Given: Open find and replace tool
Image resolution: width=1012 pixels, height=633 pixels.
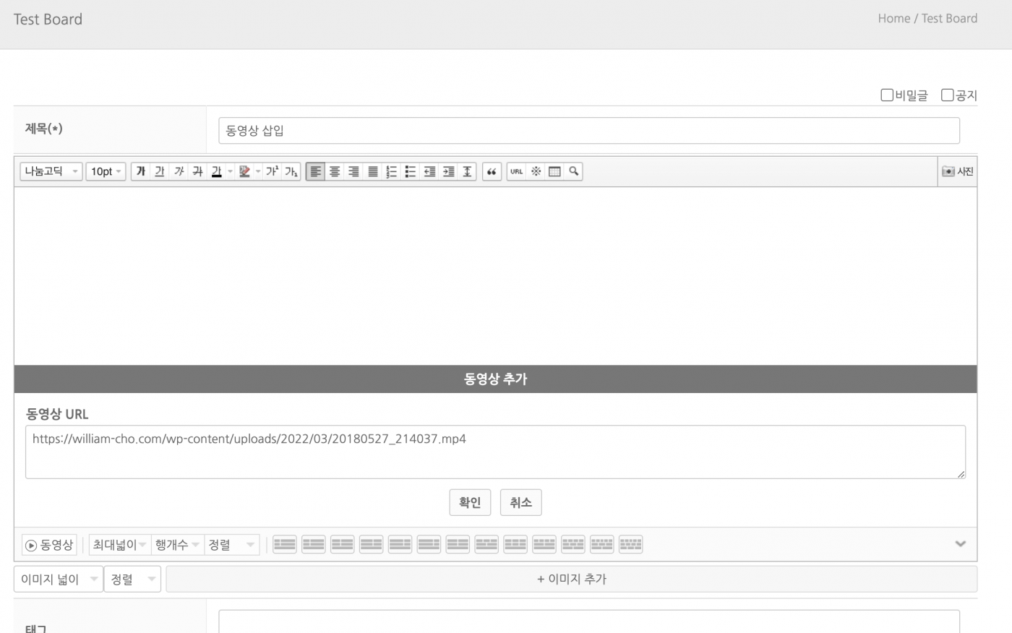Looking at the screenshot, I should tap(573, 171).
